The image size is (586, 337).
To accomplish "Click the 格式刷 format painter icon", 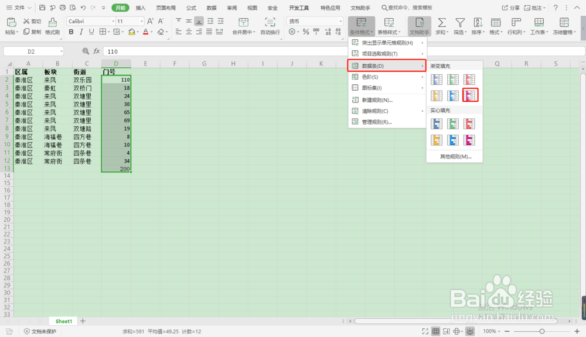I will (x=52, y=26).
